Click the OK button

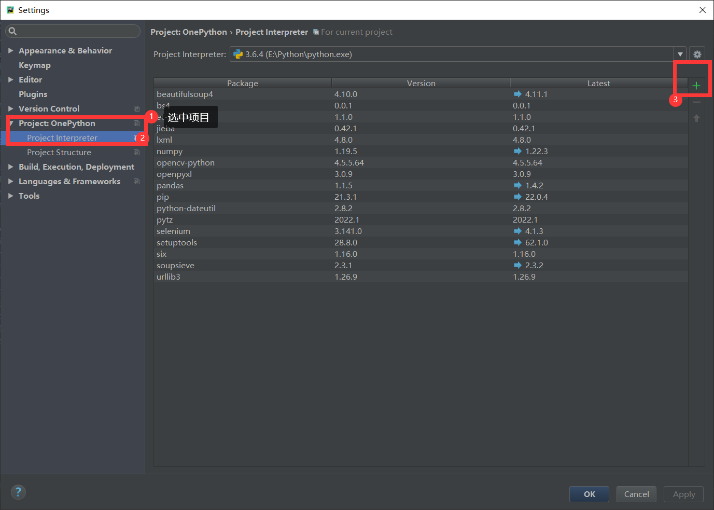click(x=590, y=494)
